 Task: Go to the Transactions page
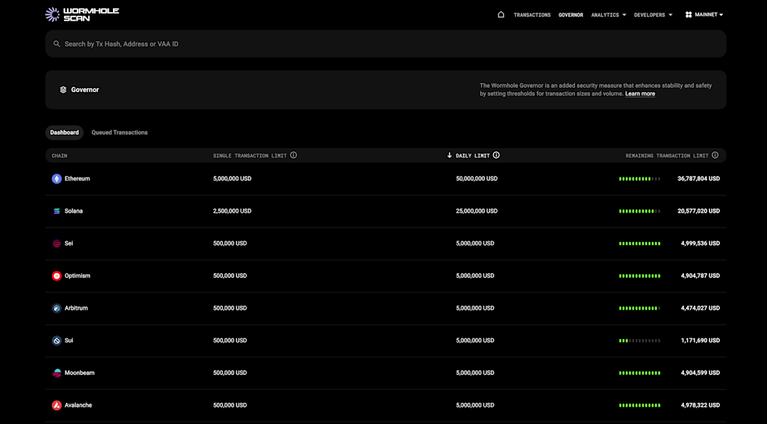click(532, 15)
